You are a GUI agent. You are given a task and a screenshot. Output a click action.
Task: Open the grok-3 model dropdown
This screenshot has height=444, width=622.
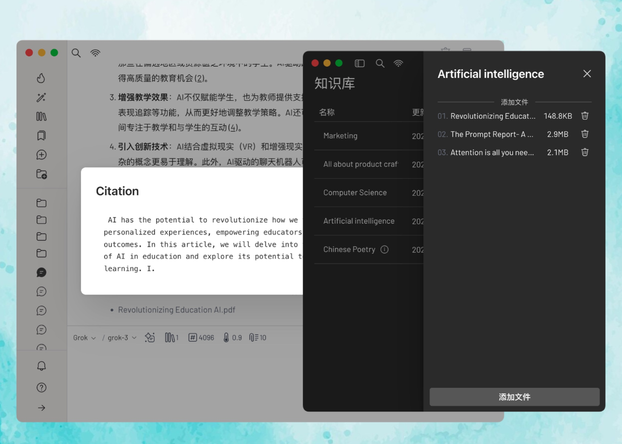coord(122,338)
